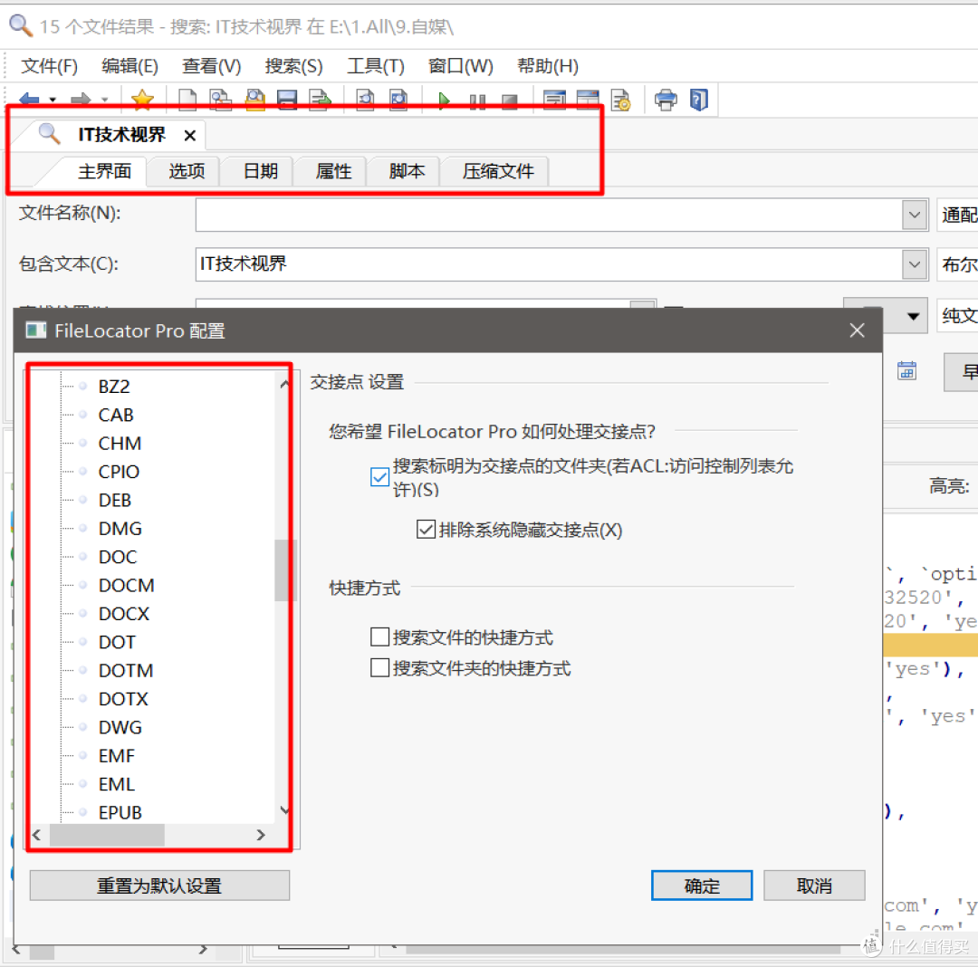Click the Open saved search folder icon
The image size is (978, 967).
coord(255,100)
